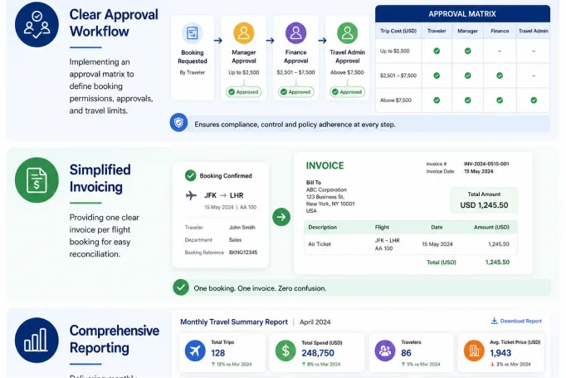Click Approved badge under Travel Admin Approval
The height and width of the screenshot is (378, 566).
(x=347, y=91)
